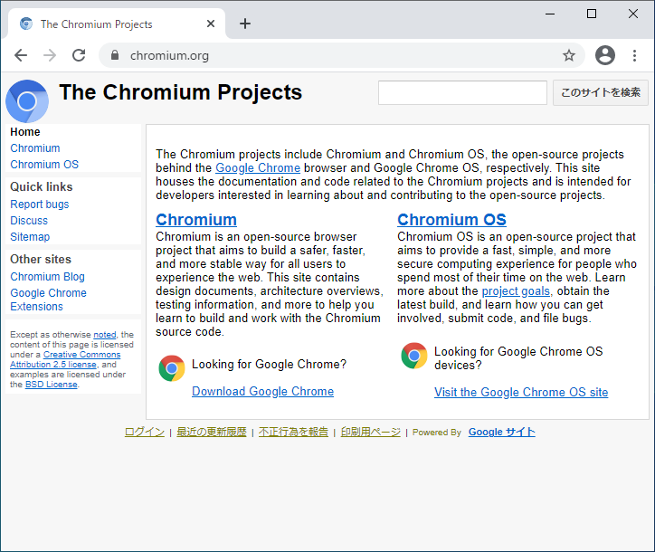Focus the chromium.org address bar
The image size is (655, 552).
click(x=340, y=55)
